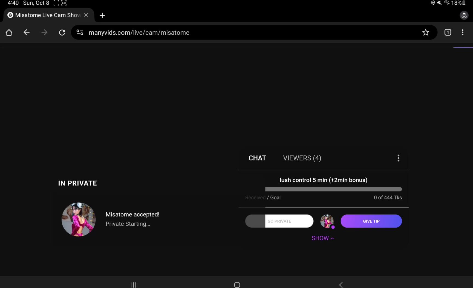Switch to the VIEWERS (4) tab

click(x=302, y=158)
